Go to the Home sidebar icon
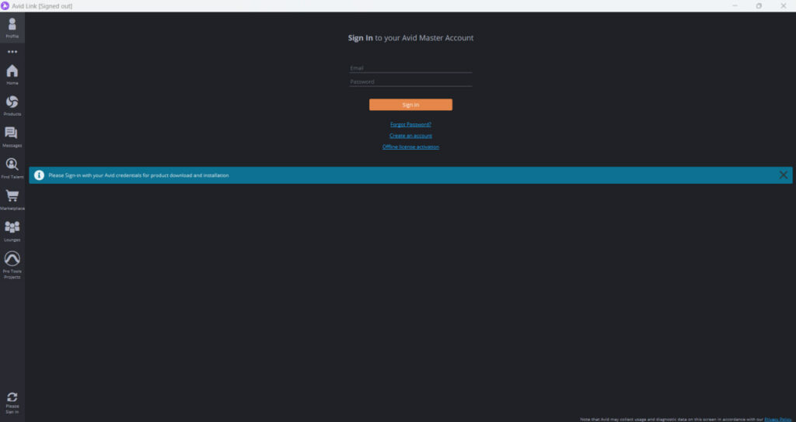Image resolution: width=796 pixels, height=422 pixels. click(12, 74)
